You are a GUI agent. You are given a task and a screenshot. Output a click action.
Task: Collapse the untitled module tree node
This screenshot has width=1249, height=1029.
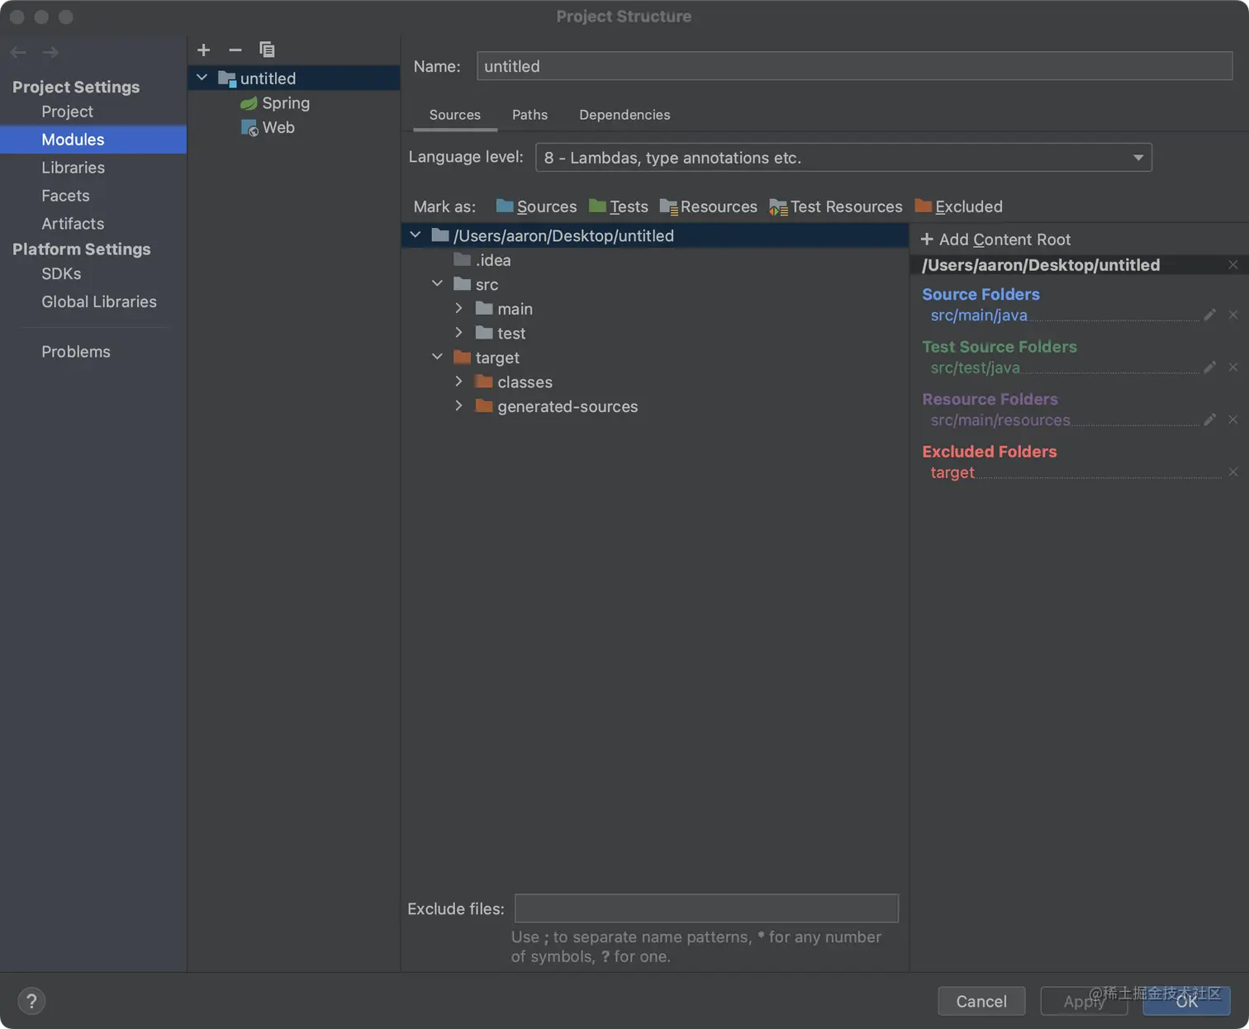(202, 78)
